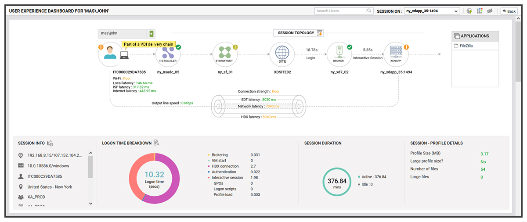
Task: Open Logon Time Breakdown detail icon
Action: 156,143
